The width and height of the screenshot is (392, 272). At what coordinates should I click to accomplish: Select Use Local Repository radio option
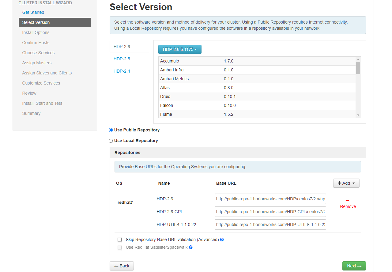click(111, 141)
